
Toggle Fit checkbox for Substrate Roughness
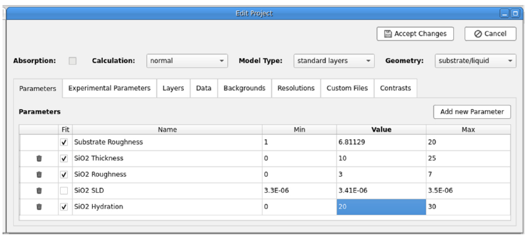(64, 142)
